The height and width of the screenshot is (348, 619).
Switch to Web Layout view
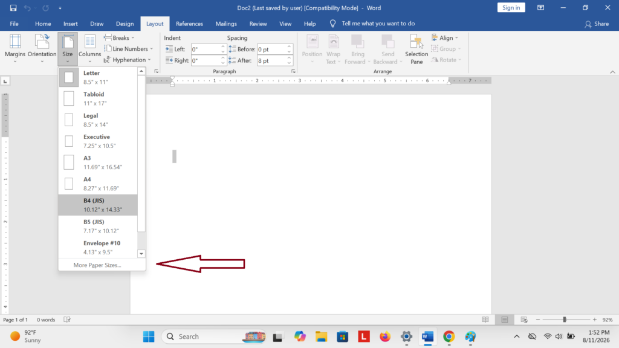pyautogui.click(x=524, y=320)
